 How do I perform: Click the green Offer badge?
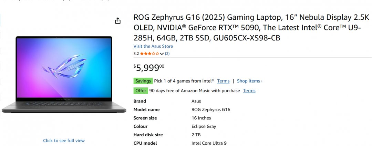[x=141, y=91]
